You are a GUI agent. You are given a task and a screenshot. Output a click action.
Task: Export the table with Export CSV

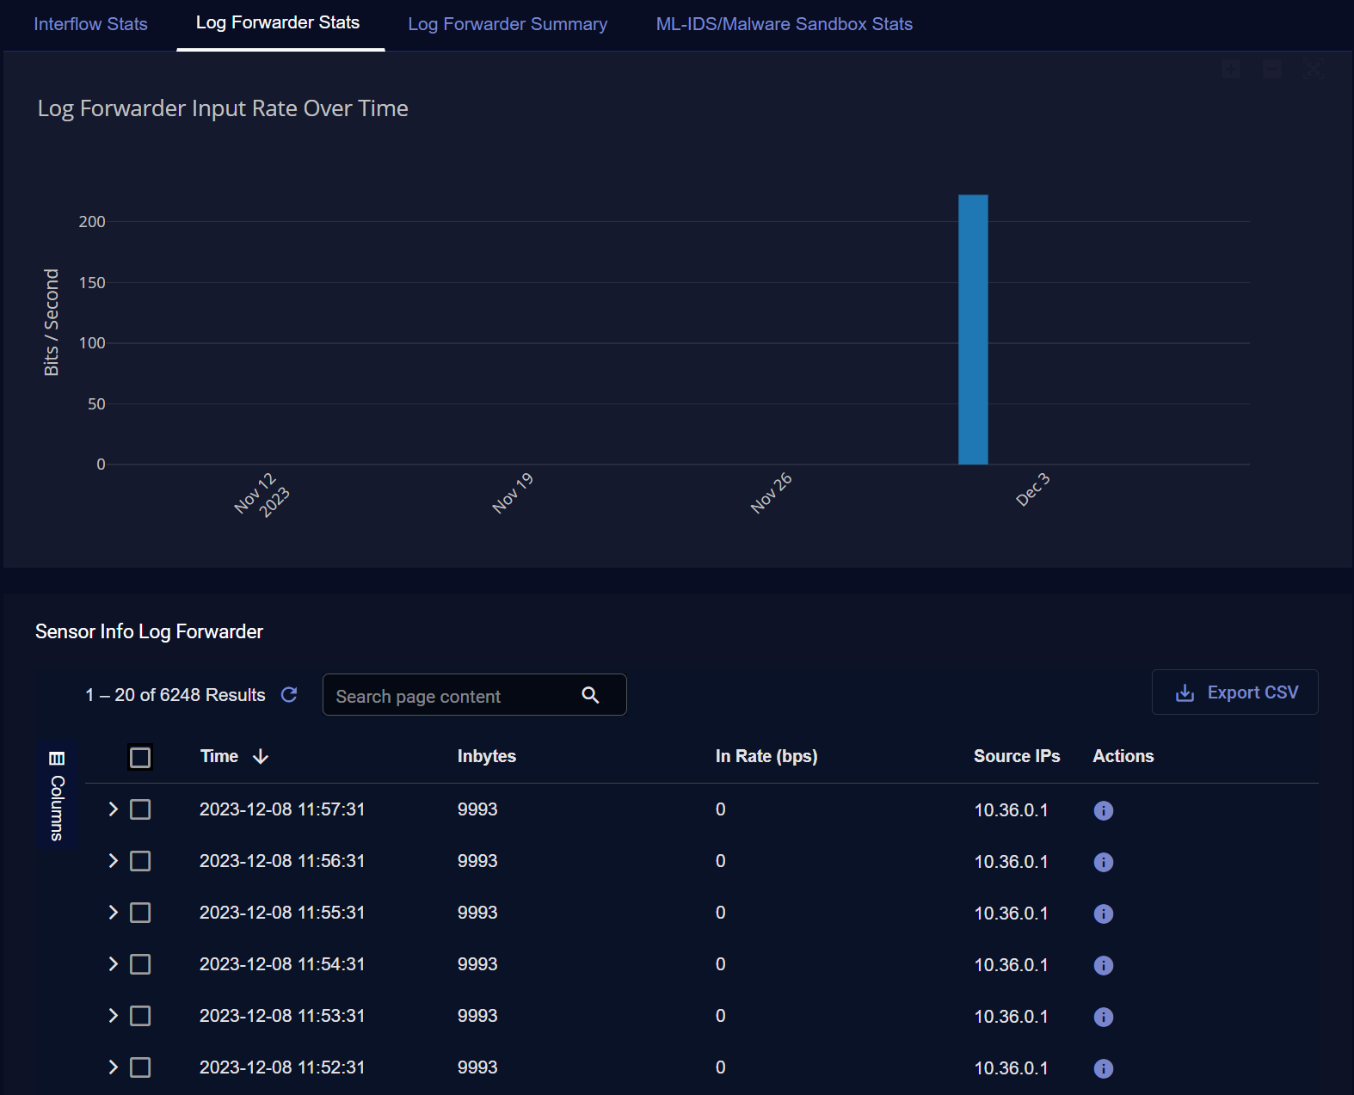click(1235, 692)
